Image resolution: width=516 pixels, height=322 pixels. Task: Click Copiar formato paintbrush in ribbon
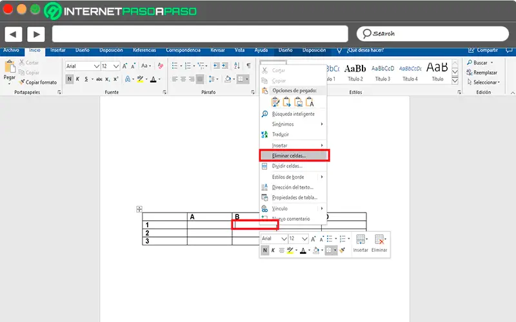coord(37,82)
